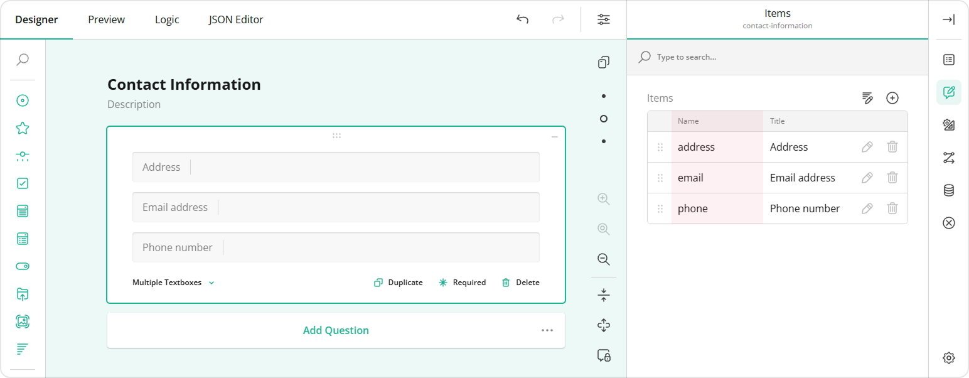
Task: Zoom out the design surface
Action: tap(603, 259)
